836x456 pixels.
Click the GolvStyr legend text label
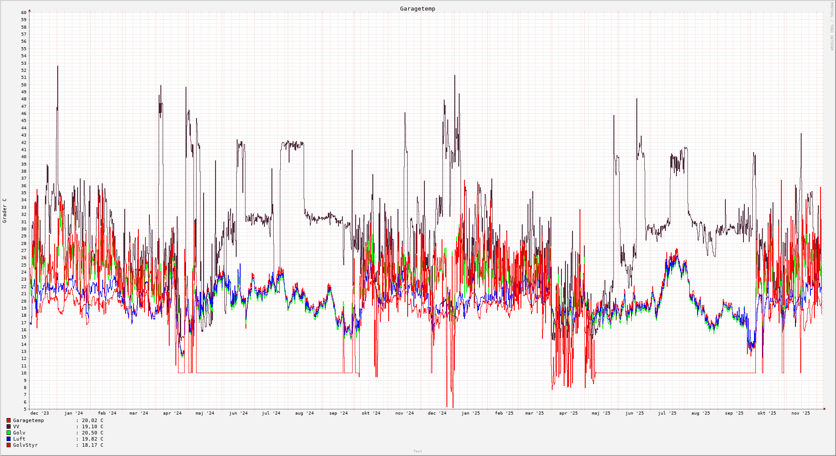pyautogui.click(x=26, y=445)
